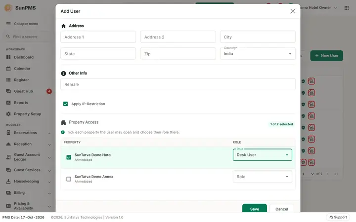
Task: Click the Guest Services icon
Action: (8, 170)
